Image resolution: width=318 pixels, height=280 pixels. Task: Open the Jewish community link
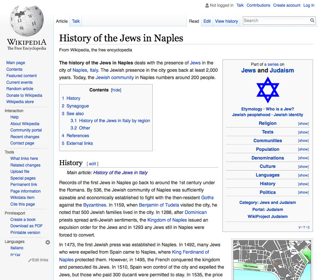(x=115, y=77)
